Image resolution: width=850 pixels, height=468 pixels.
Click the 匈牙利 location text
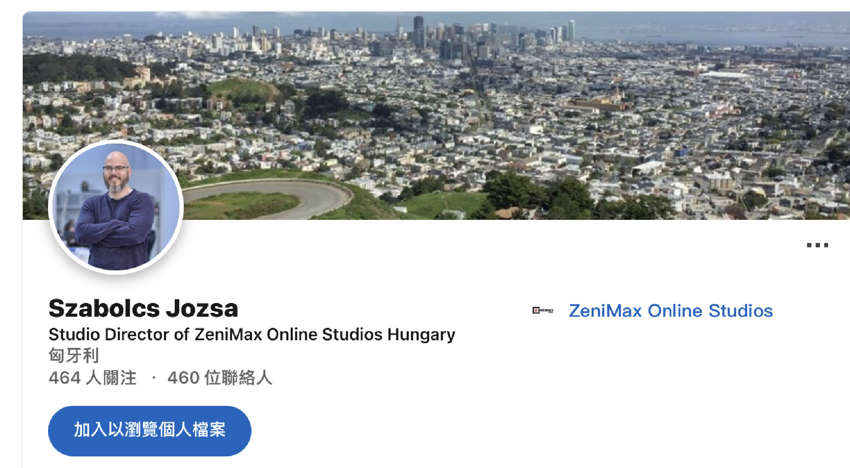click(x=74, y=355)
